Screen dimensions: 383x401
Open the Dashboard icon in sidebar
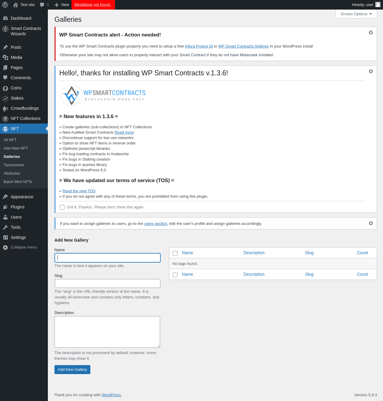pyautogui.click(x=5, y=18)
